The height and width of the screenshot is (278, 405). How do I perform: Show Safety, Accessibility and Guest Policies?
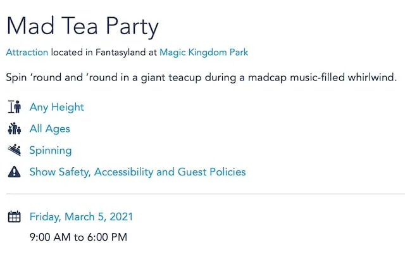click(x=137, y=172)
